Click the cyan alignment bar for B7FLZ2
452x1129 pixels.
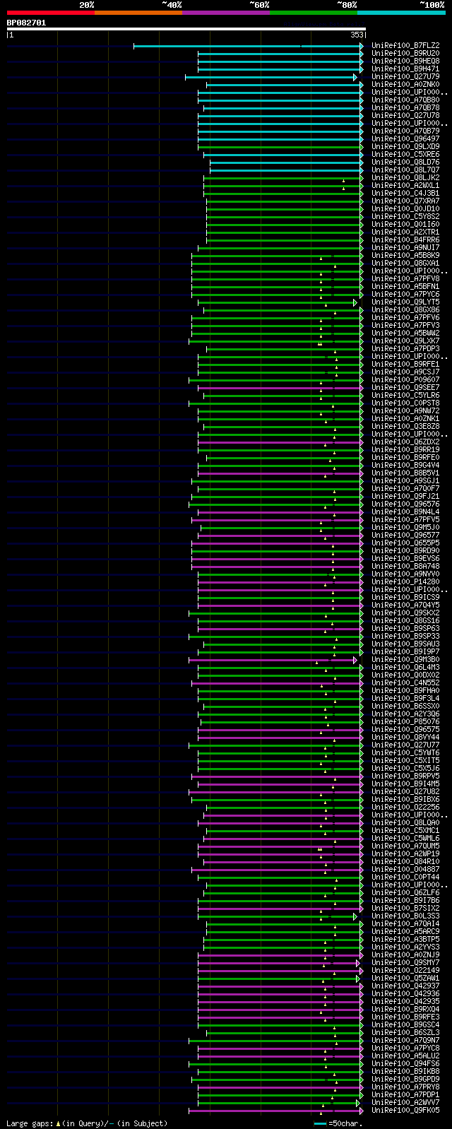[249, 46]
